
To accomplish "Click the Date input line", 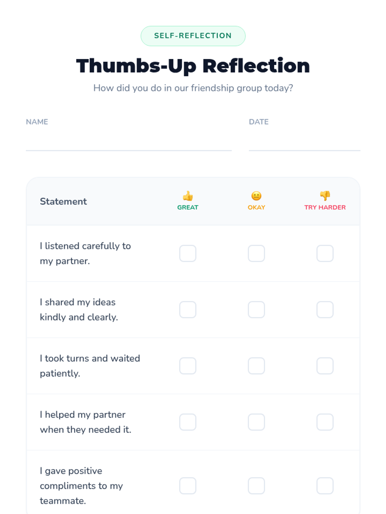I will pyautogui.click(x=305, y=141).
